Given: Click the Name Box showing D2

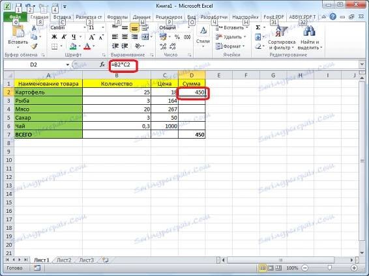Looking at the screenshot, I should 34,64.
